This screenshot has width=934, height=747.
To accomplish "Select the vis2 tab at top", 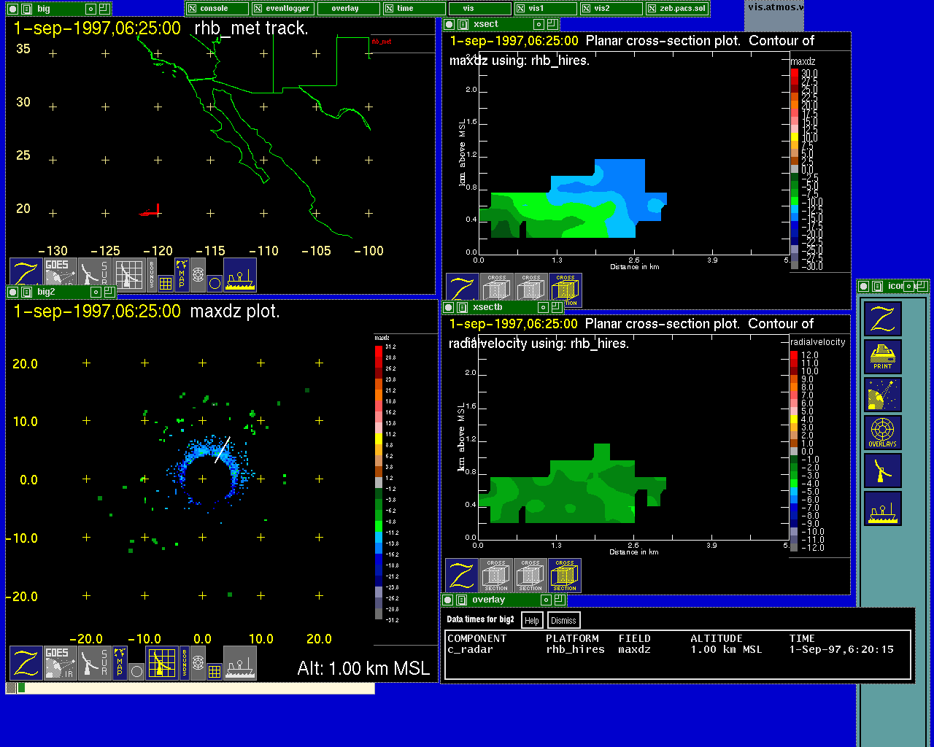I will 601,9.
